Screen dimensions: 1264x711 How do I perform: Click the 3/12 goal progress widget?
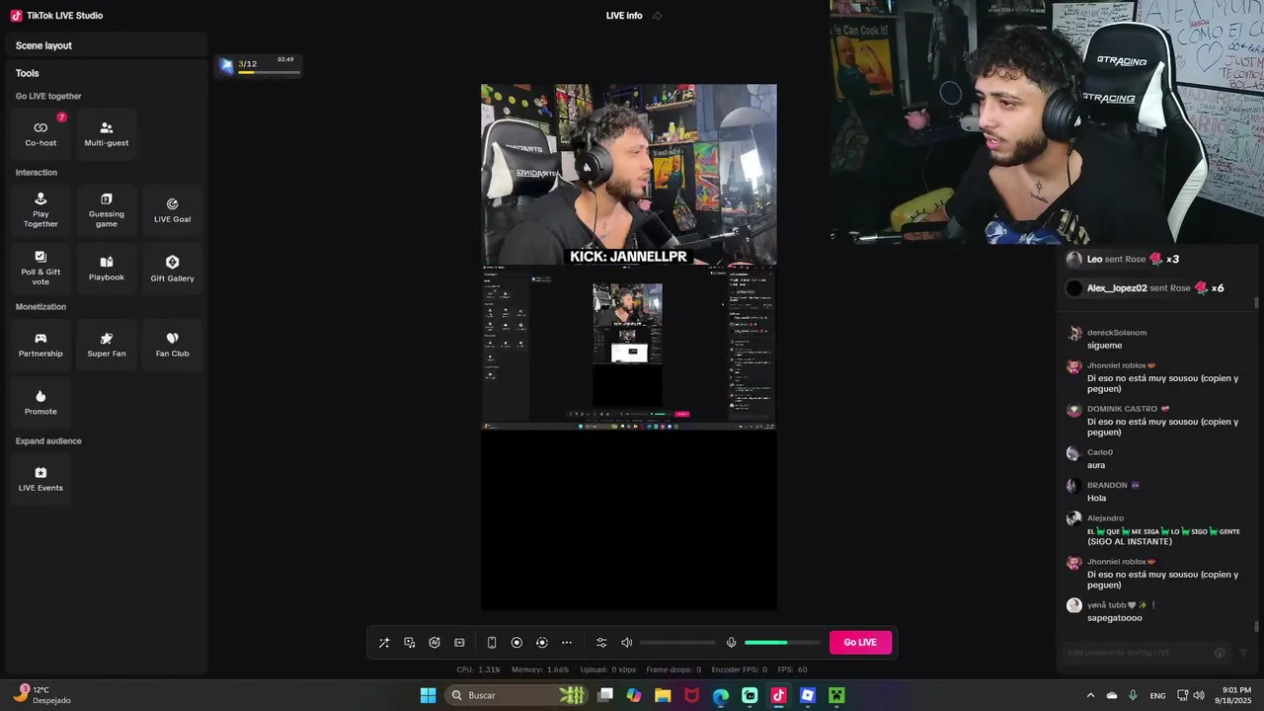[x=259, y=66]
